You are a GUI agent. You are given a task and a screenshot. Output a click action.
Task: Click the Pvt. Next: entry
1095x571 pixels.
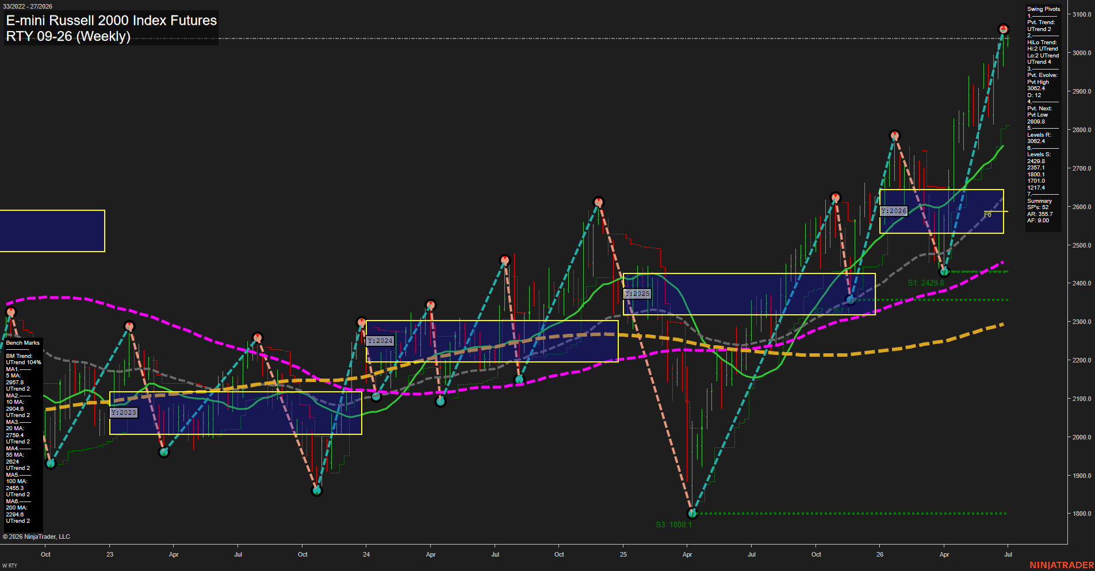(1039, 109)
